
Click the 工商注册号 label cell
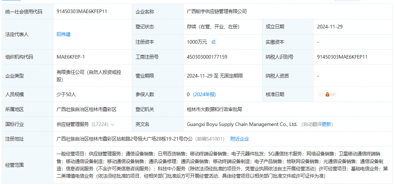pyautogui.click(x=158, y=57)
